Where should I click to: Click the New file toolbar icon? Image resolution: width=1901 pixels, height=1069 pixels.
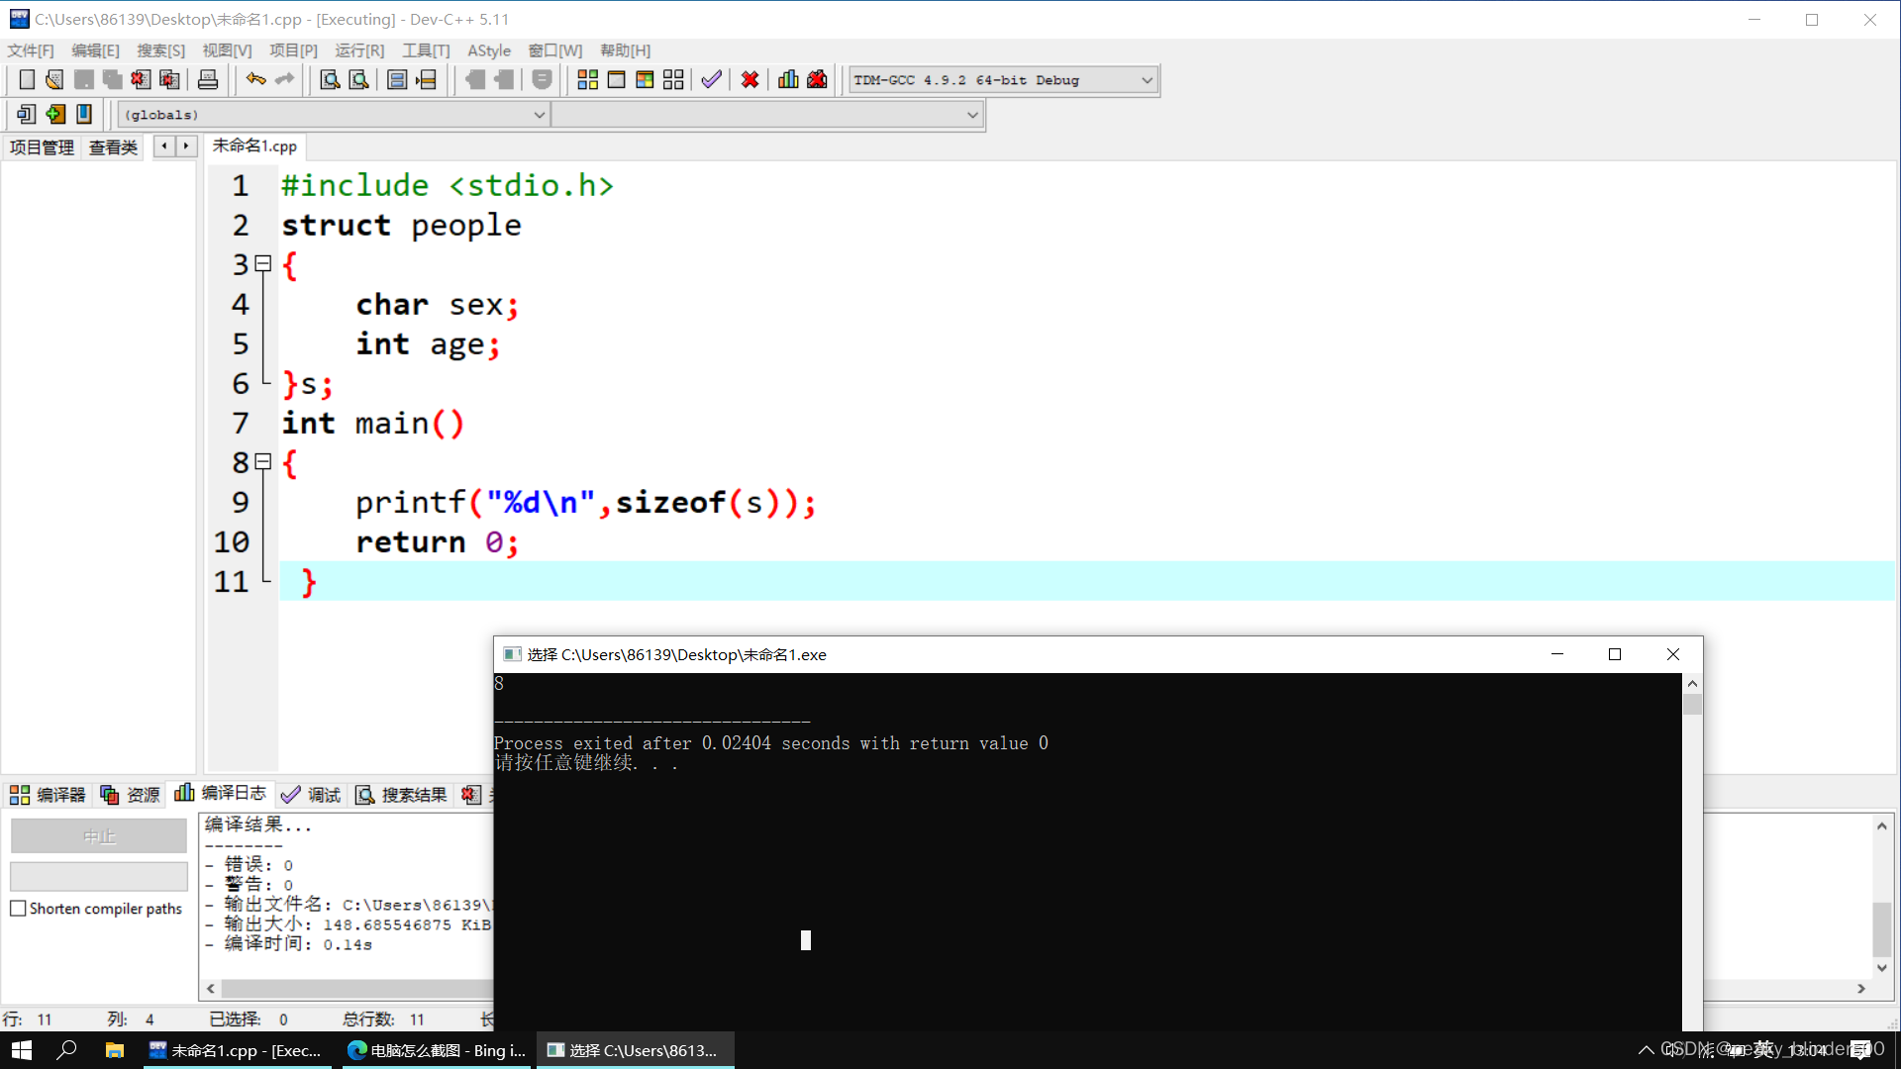(27, 80)
